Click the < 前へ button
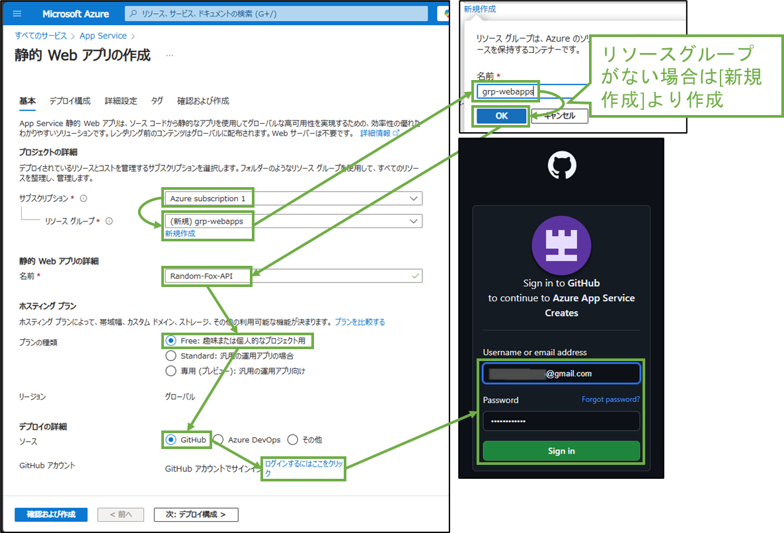Image resolution: width=784 pixels, height=533 pixels. coord(120,514)
